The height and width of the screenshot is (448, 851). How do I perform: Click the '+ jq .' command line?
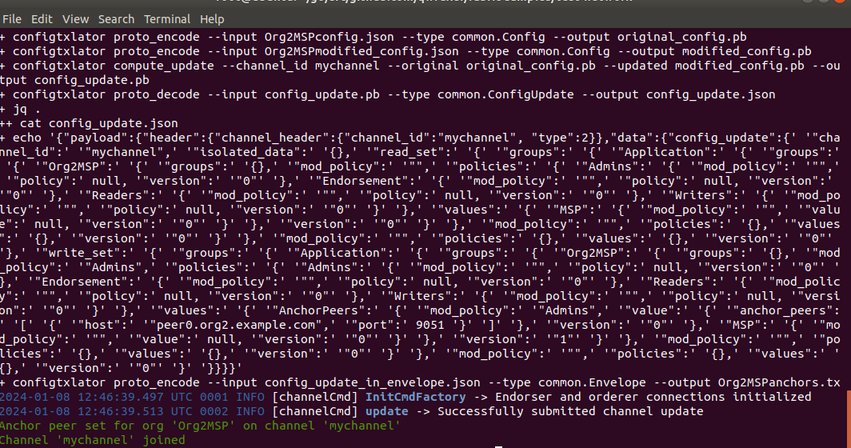click(x=20, y=109)
